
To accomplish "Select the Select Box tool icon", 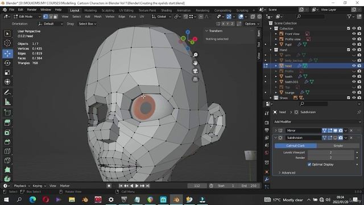I will pyautogui.click(x=7, y=34).
